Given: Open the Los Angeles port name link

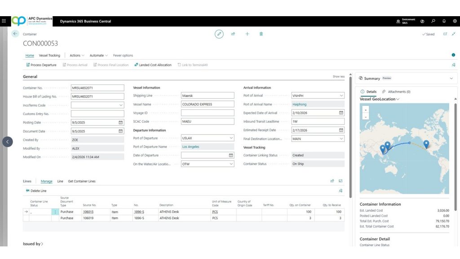Looking at the screenshot, I should point(190,147).
